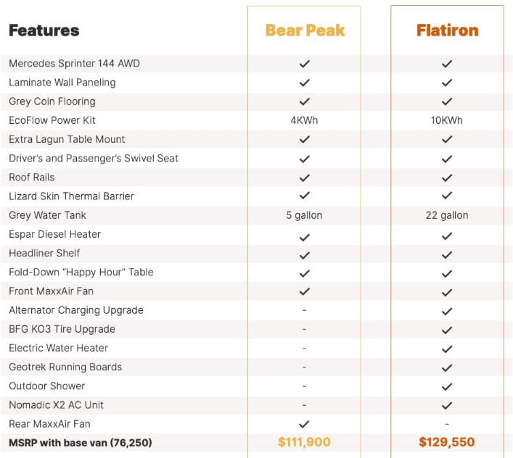Image resolution: width=513 pixels, height=458 pixels.
Task: Click Flatiron checkmark for Nomadic X2 AC Unit
Action: point(447,406)
